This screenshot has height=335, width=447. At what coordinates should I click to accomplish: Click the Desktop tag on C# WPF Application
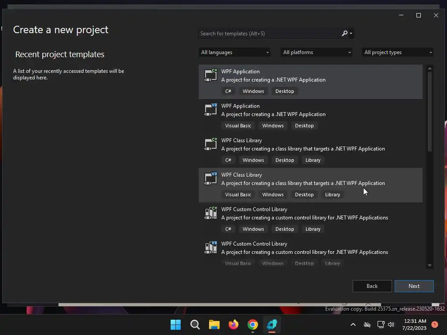pyautogui.click(x=285, y=91)
